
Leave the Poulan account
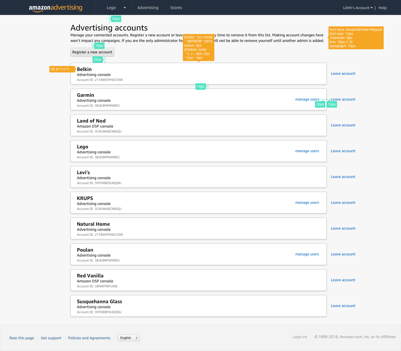tap(343, 254)
